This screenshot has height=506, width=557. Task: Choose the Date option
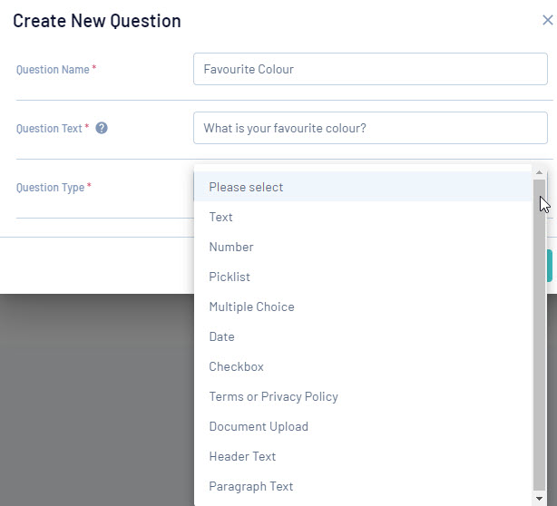(221, 336)
